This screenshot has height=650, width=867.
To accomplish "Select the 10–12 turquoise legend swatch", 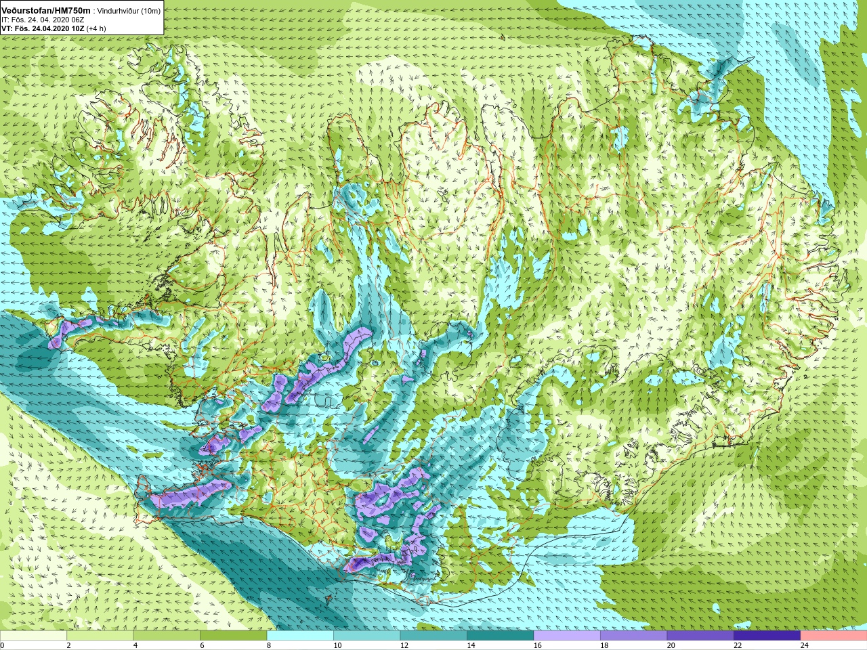I will pyautogui.click(x=367, y=636).
